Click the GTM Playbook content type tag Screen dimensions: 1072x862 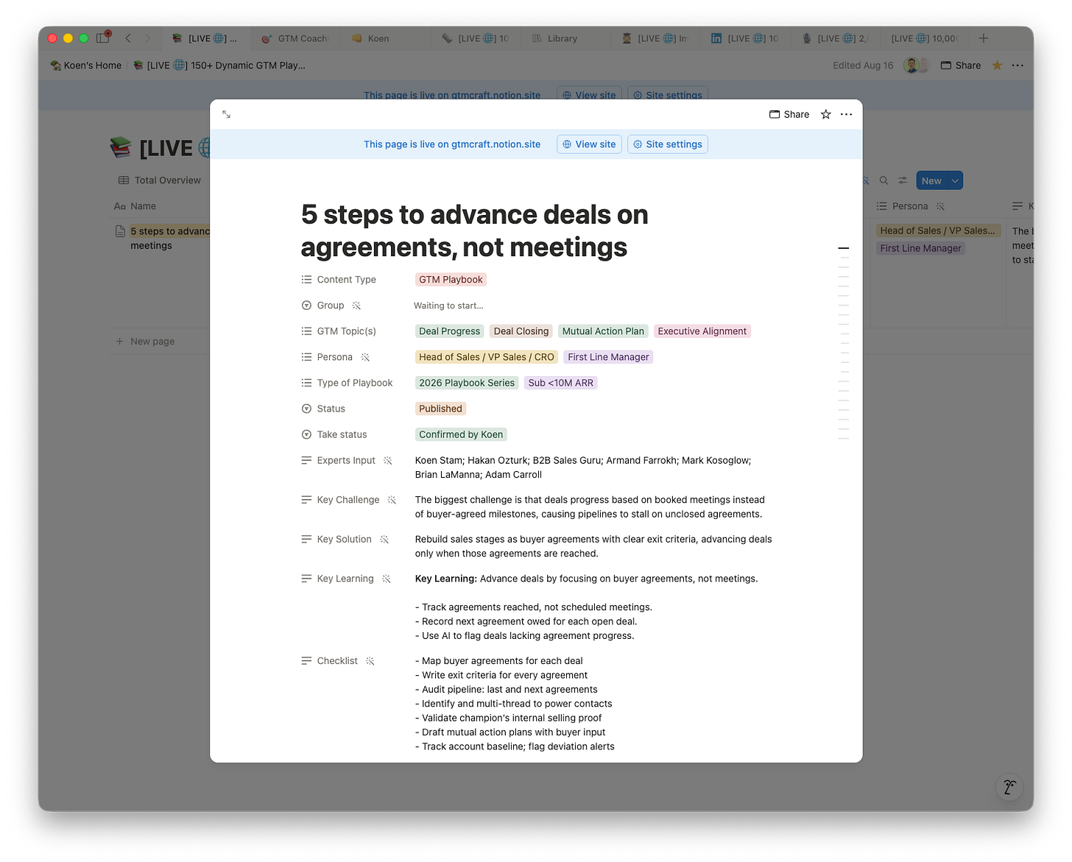coord(451,280)
